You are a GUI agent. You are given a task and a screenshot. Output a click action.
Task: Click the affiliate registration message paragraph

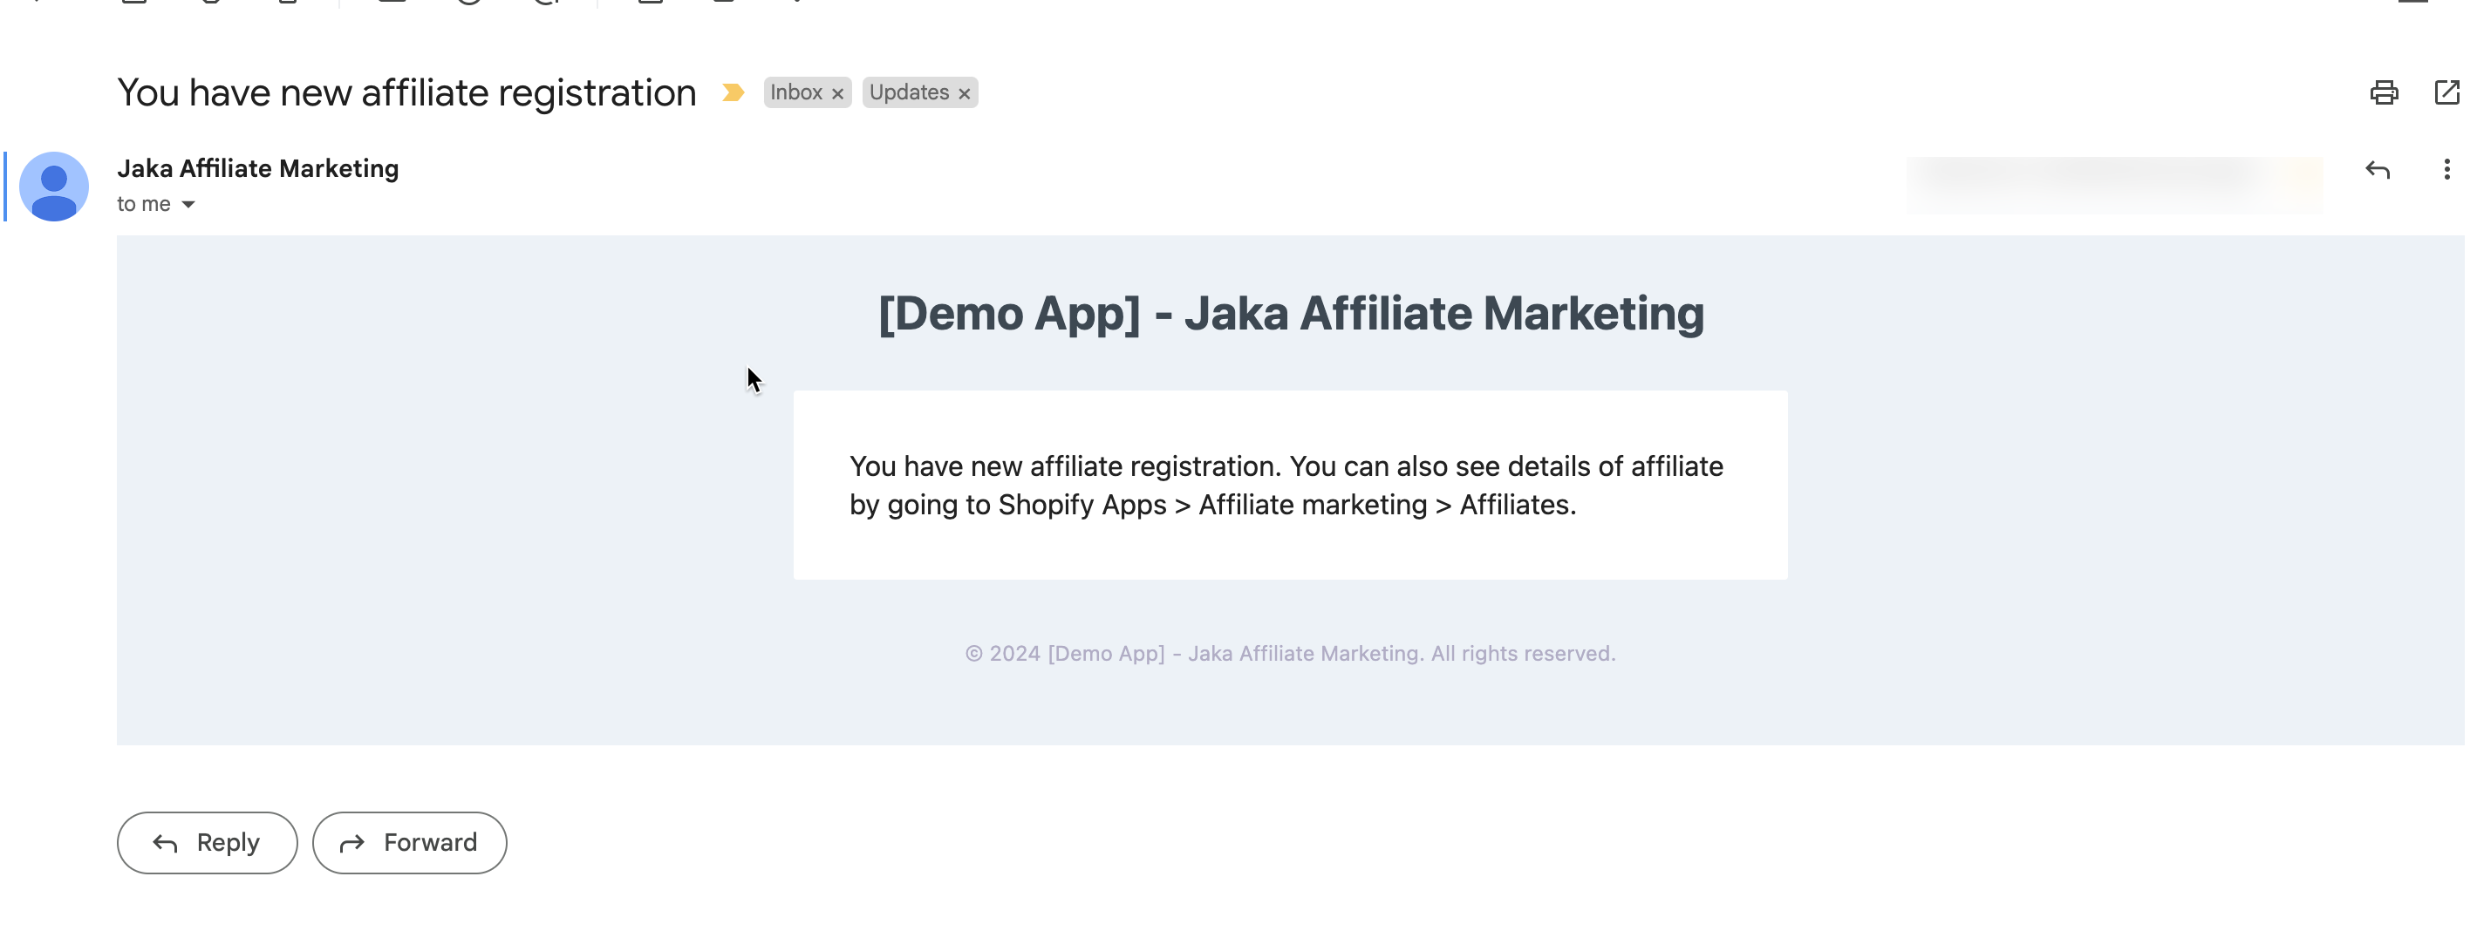click(x=1286, y=486)
